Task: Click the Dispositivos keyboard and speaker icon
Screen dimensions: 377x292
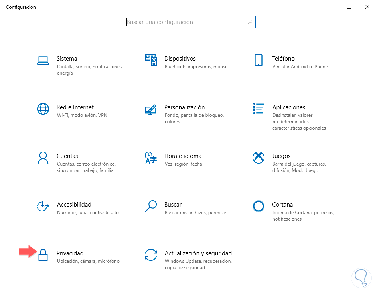Action: [x=151, y=60]
